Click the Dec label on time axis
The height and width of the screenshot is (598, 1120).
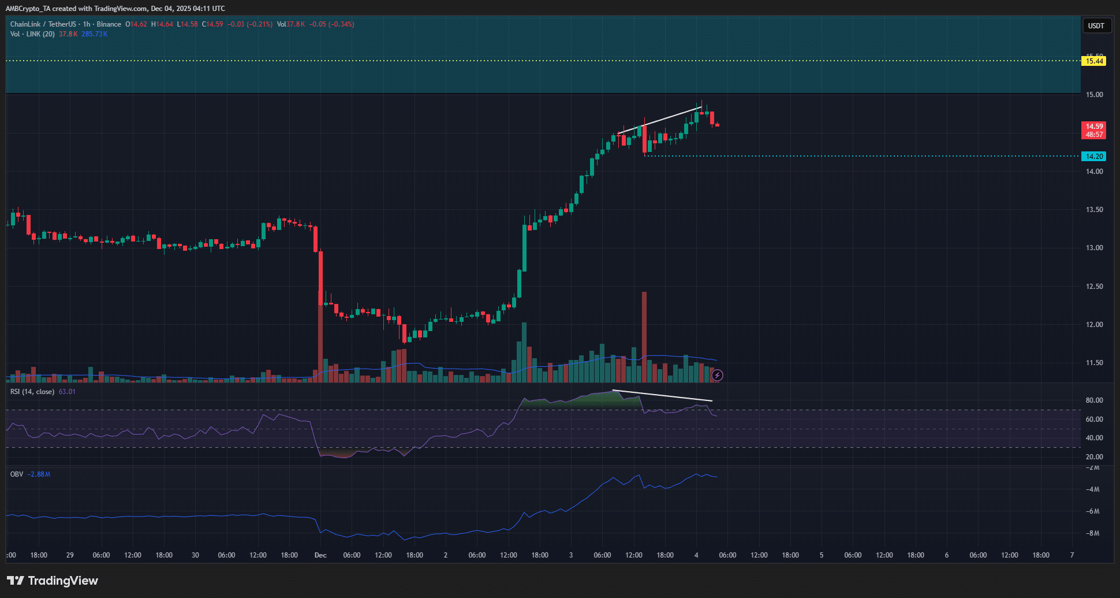pyautogui.click(x=320, y=555)
